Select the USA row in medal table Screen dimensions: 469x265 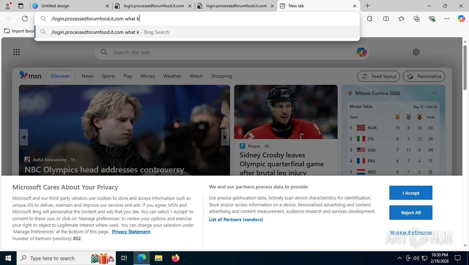pyautogui.click(x=393, y=150)
